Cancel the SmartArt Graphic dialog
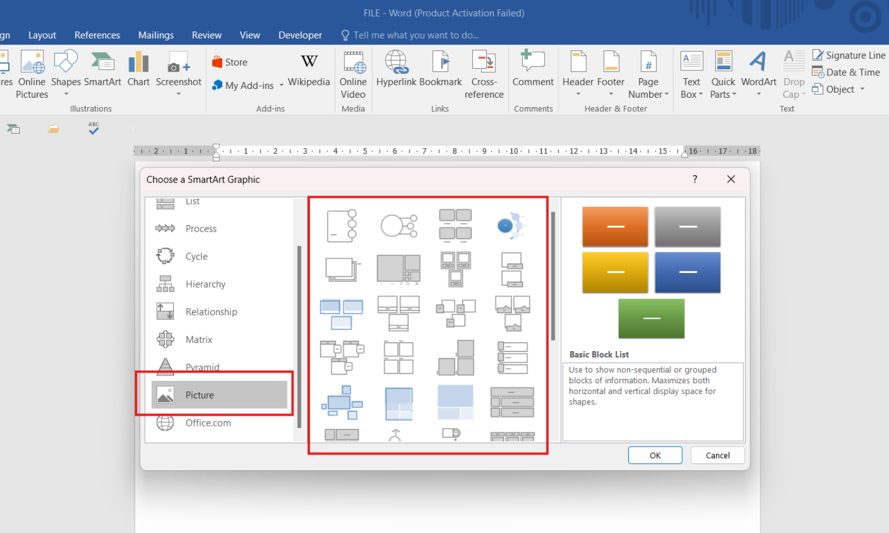The height and width of the screenshot is (533, 889). pyautogui.click(x=717, y=455)
